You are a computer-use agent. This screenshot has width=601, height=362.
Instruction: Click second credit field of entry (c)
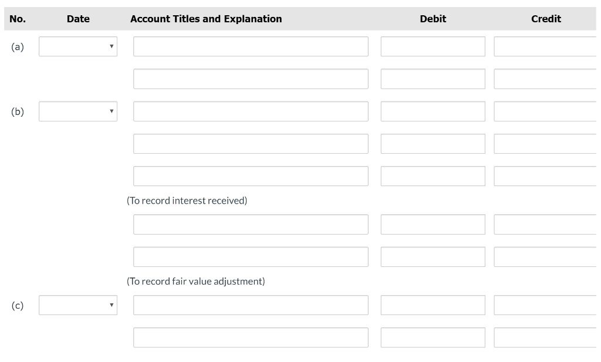[546, 337]
